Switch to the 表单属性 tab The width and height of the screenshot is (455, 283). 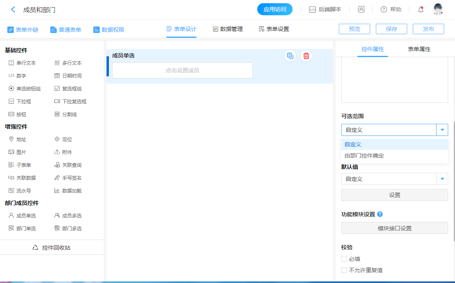[x=419, y=49]
